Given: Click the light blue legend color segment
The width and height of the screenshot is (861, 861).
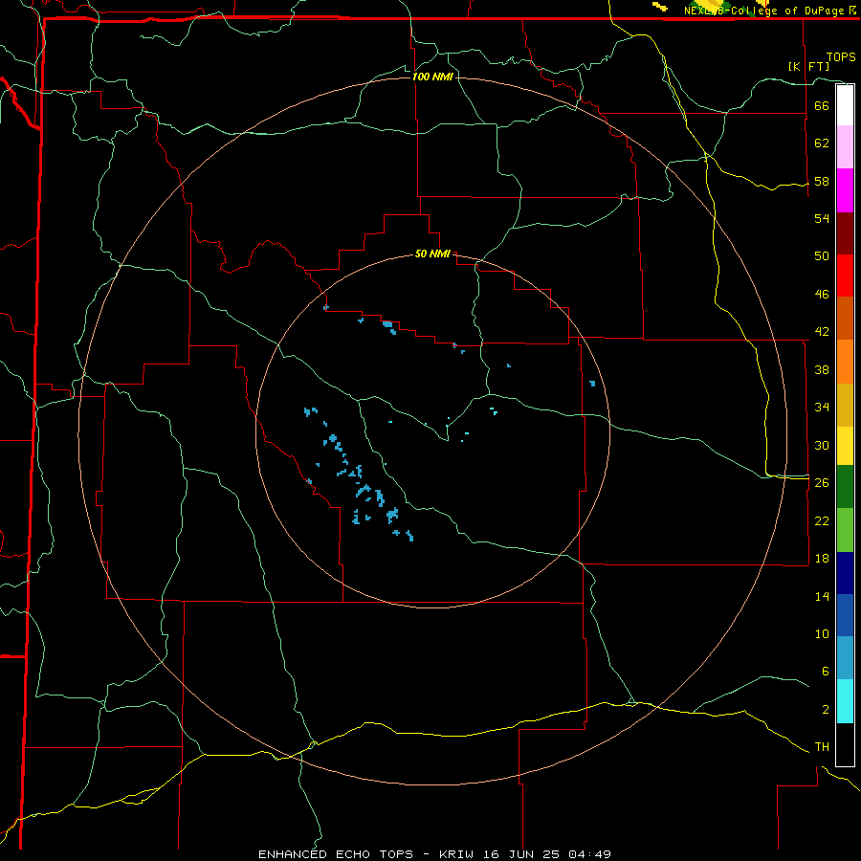Looking at the screenshot, I should click(x=845, y=658).
